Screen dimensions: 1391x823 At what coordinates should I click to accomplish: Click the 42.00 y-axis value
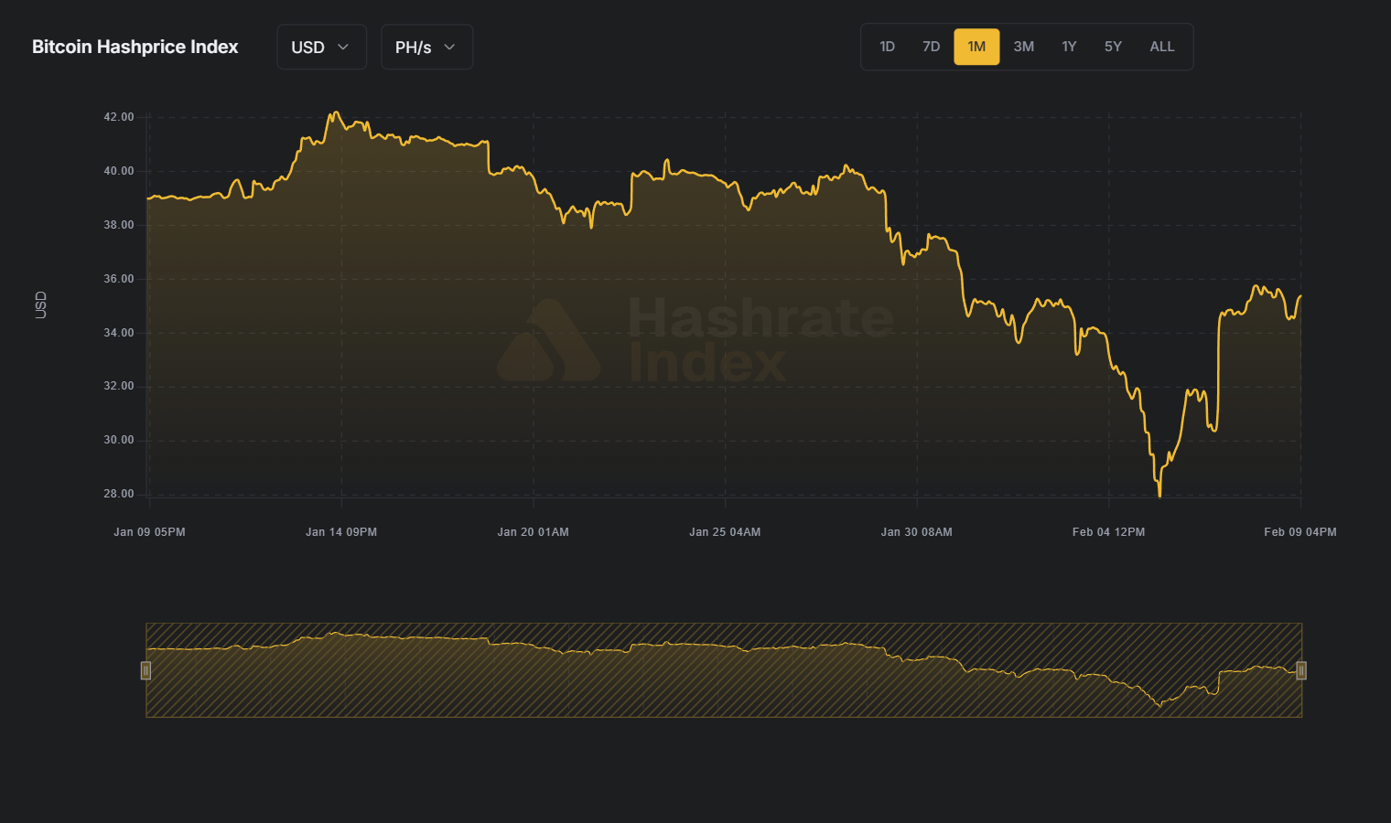pos(119,117)
